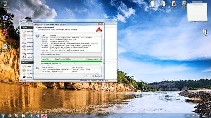
Task: Click the red Alcohol 120% logo in dialog header
Action: [99, 29]
